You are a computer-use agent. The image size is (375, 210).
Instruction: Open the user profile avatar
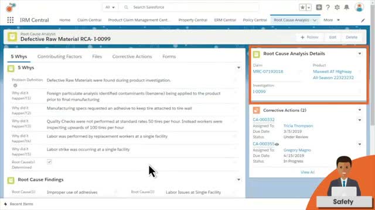tap(359, 7)
